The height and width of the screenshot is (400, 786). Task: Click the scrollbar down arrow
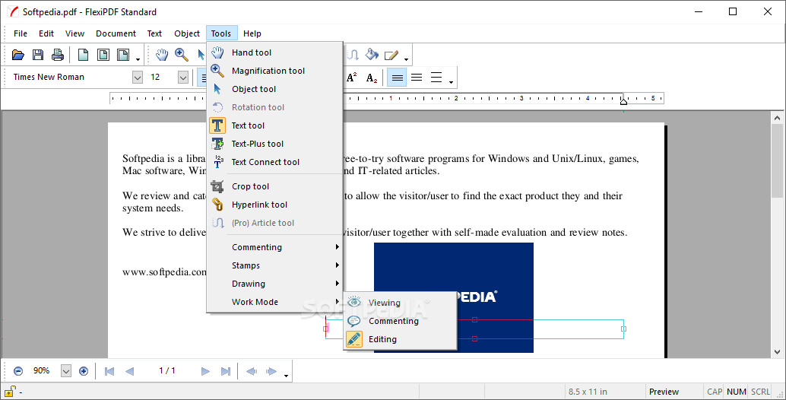[778, 352]
